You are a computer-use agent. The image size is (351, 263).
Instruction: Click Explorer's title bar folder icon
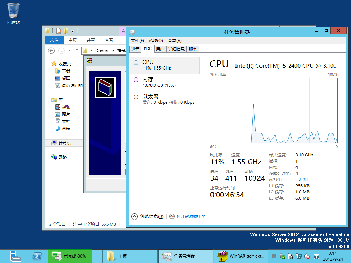(47, 30)
